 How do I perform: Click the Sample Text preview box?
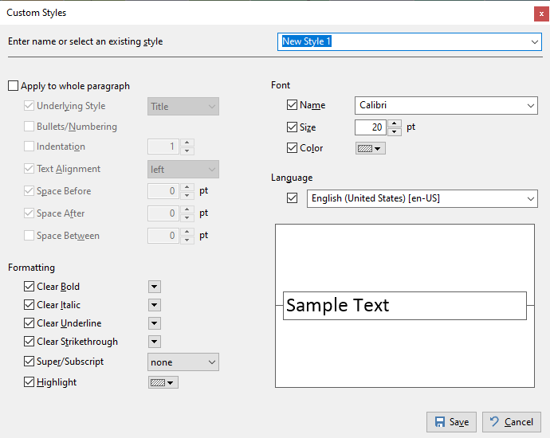click(404, 306)
